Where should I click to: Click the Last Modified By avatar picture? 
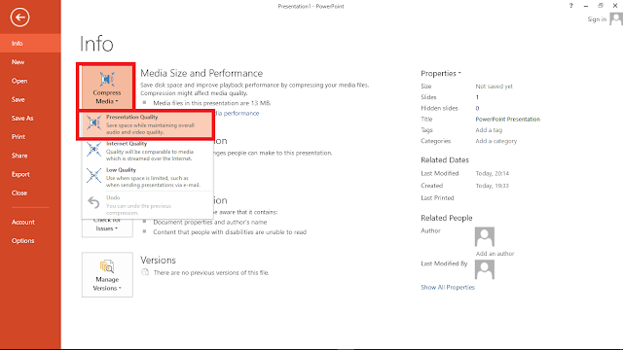click(x=485, y=270)
